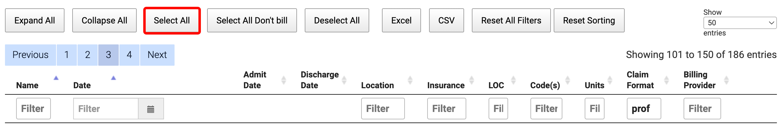The width and height of the screenshot is (780, 124).
Task: Go to page 1
Action: click(66, 55)
